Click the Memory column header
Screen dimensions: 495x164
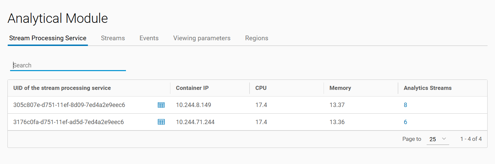point(340,88)
